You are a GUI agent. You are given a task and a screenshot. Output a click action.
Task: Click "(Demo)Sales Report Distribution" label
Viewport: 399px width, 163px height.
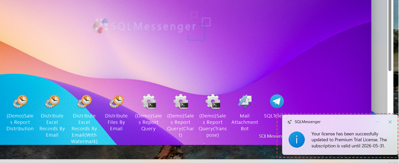click(20, 122)
